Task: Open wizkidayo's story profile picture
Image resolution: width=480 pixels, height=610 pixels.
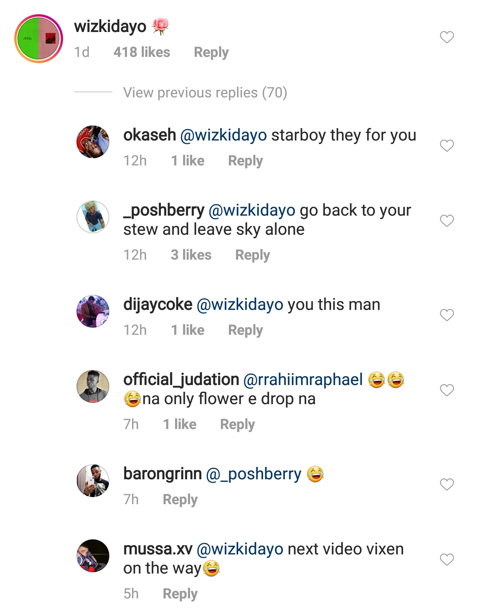Action: pyautogui.click(x=39, y=39)
